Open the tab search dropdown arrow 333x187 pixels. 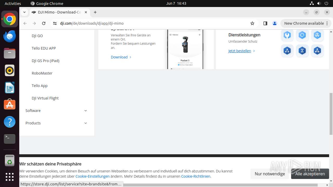(24, 12)
